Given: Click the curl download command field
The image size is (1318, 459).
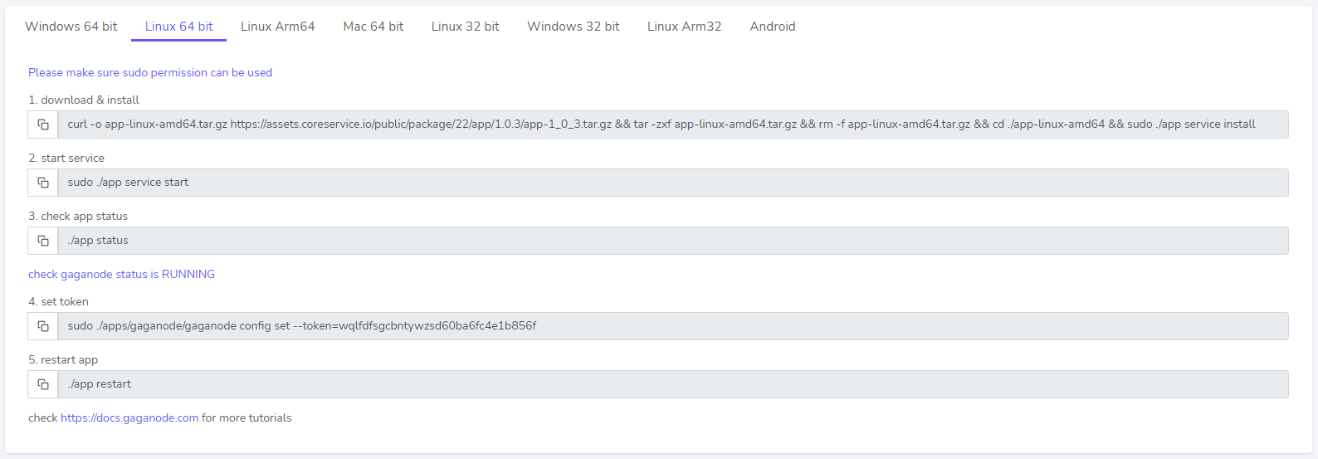Looking at the screenshot, I should (673, 125).
